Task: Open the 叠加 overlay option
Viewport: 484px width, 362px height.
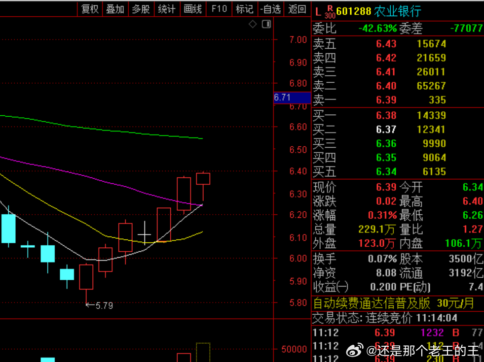Action: click(115, 9)
